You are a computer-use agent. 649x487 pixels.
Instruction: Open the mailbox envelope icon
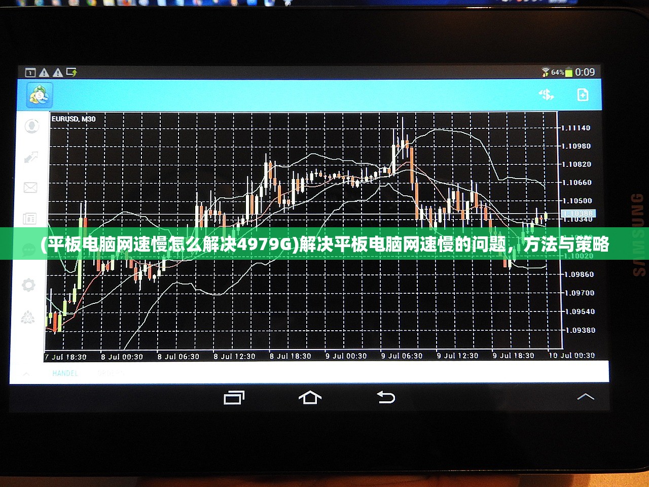pyautogui.click(x=30, y=188)
